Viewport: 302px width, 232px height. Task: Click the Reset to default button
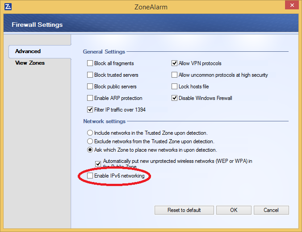point(184,210)
